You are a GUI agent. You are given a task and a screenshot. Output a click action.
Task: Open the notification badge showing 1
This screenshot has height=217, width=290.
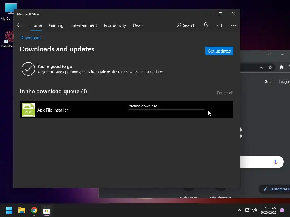coord(282,210)
